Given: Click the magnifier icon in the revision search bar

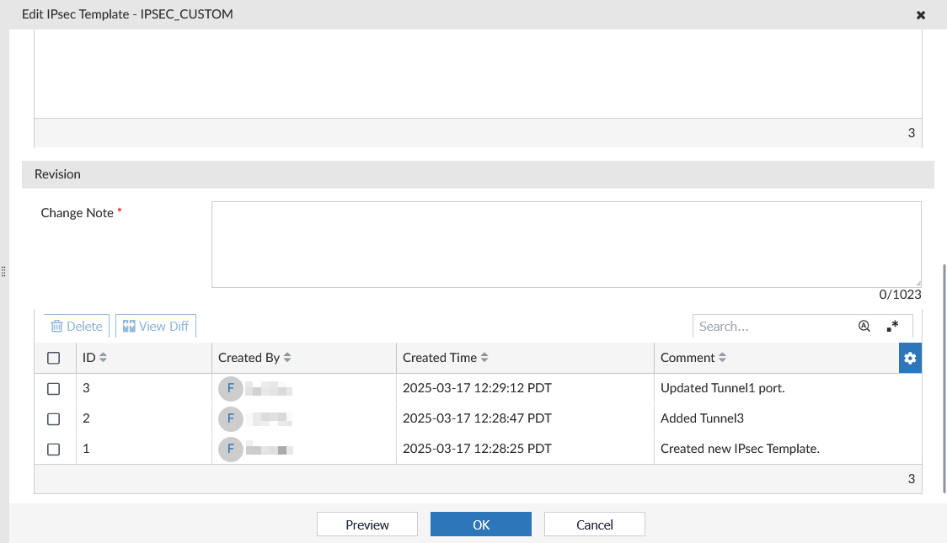Looking at the screenshot, I should (864, 326).
